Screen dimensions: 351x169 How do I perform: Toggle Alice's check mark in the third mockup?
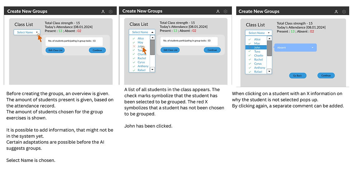pyautogui.click(x=250, y=39)
